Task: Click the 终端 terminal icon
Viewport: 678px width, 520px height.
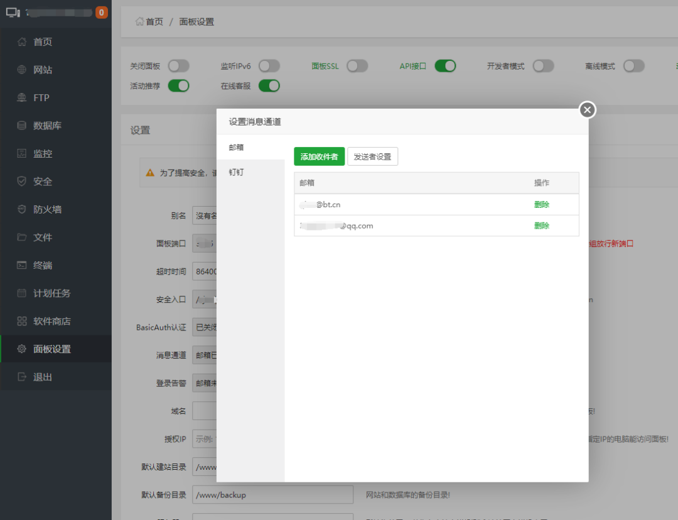Action: click(x=22, y=265)
